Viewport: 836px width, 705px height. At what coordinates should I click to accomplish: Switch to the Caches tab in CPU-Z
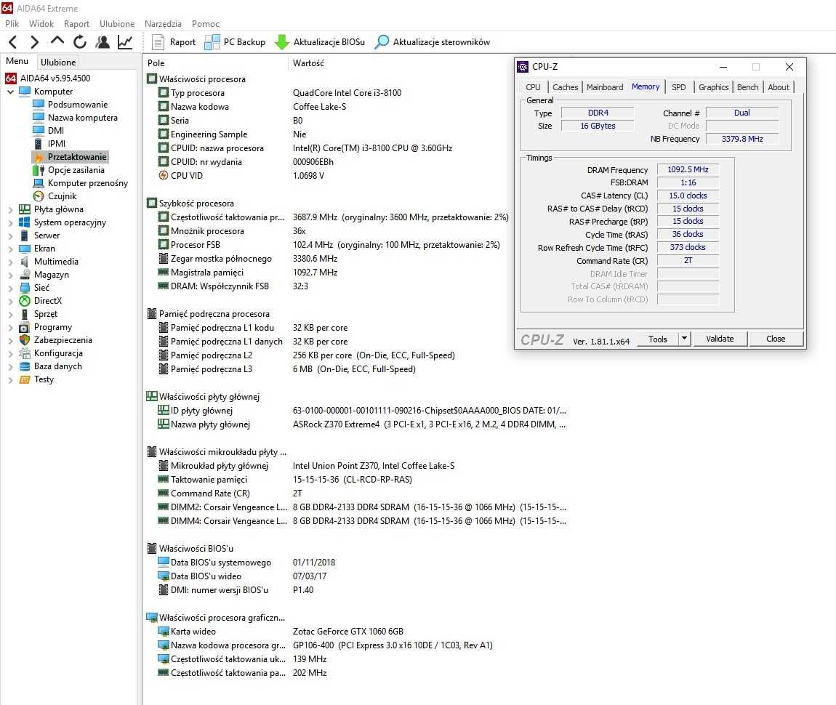click(x=565, y=87)
